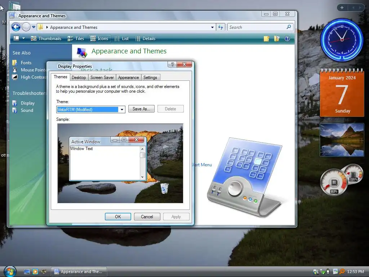The image size is (369, 277).
Task: Open Help with the blue question icon
Action: pos(287,39)
